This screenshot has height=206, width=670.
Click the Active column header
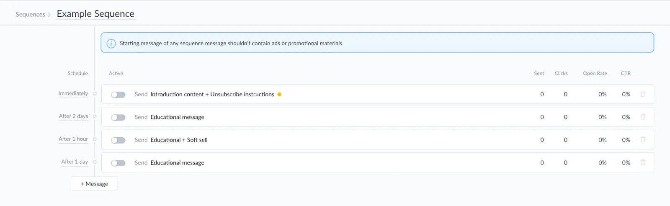click(116, 73)
